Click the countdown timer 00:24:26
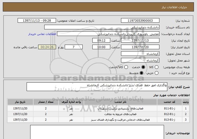This screenshot has height=139, width=197. pos(47,47)
